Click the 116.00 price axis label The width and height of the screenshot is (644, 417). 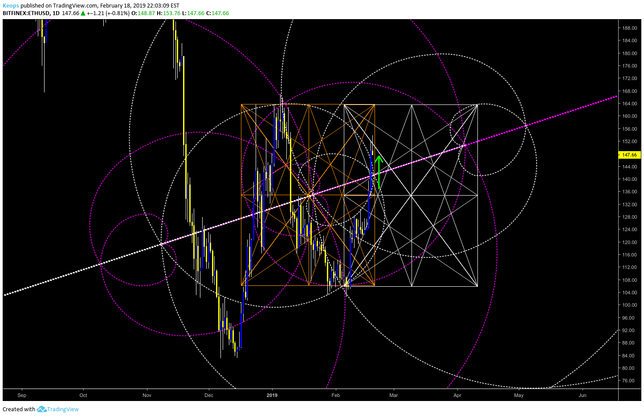point(629,255)
